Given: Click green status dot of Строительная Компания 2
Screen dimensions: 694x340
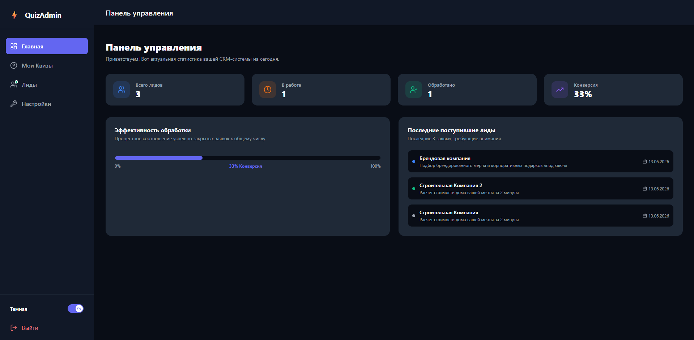Looking at the screenshot, I should [414, 189].
